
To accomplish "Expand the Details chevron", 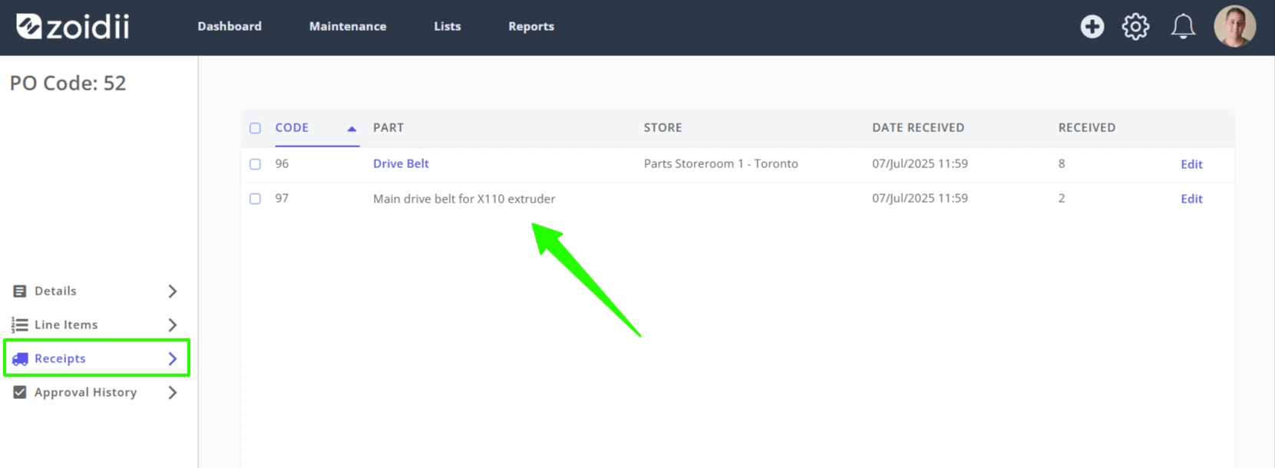I will pos(173,291).
